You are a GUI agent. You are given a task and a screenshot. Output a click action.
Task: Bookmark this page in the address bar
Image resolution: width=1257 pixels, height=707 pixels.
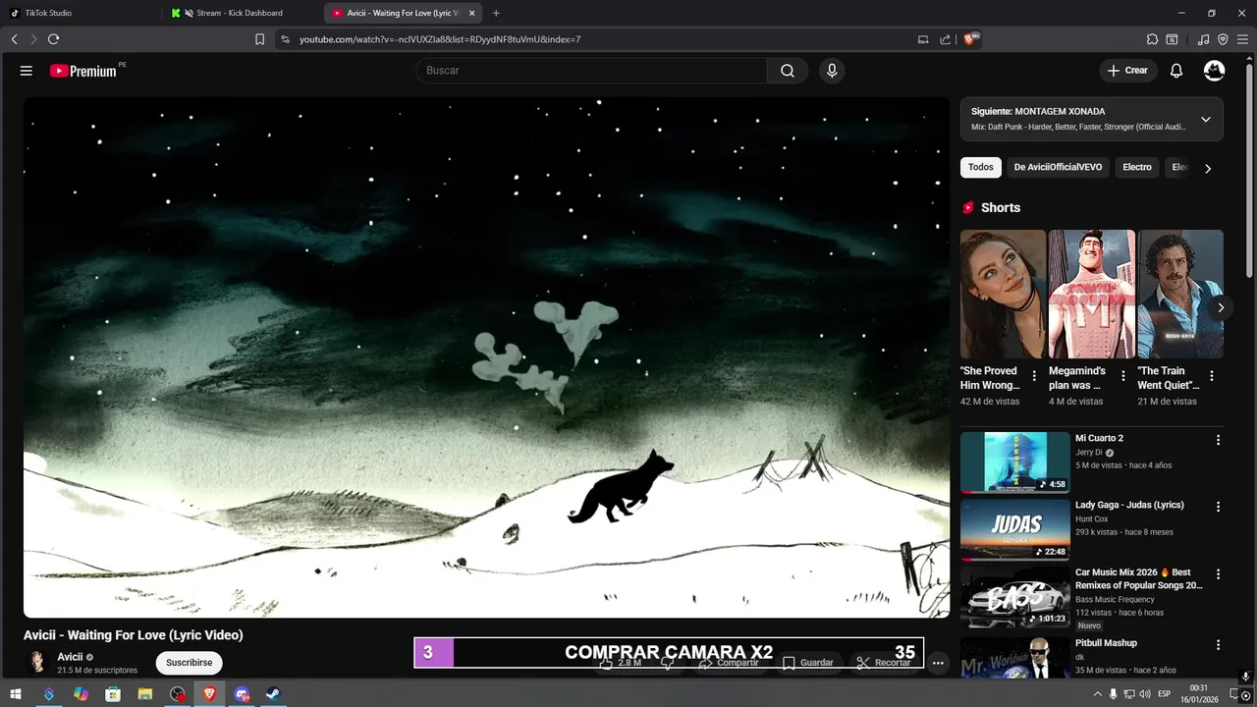259,39
